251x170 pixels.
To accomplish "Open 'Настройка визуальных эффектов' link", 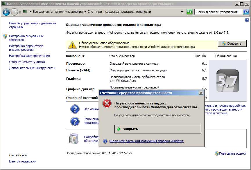I will tap(26, 38).
